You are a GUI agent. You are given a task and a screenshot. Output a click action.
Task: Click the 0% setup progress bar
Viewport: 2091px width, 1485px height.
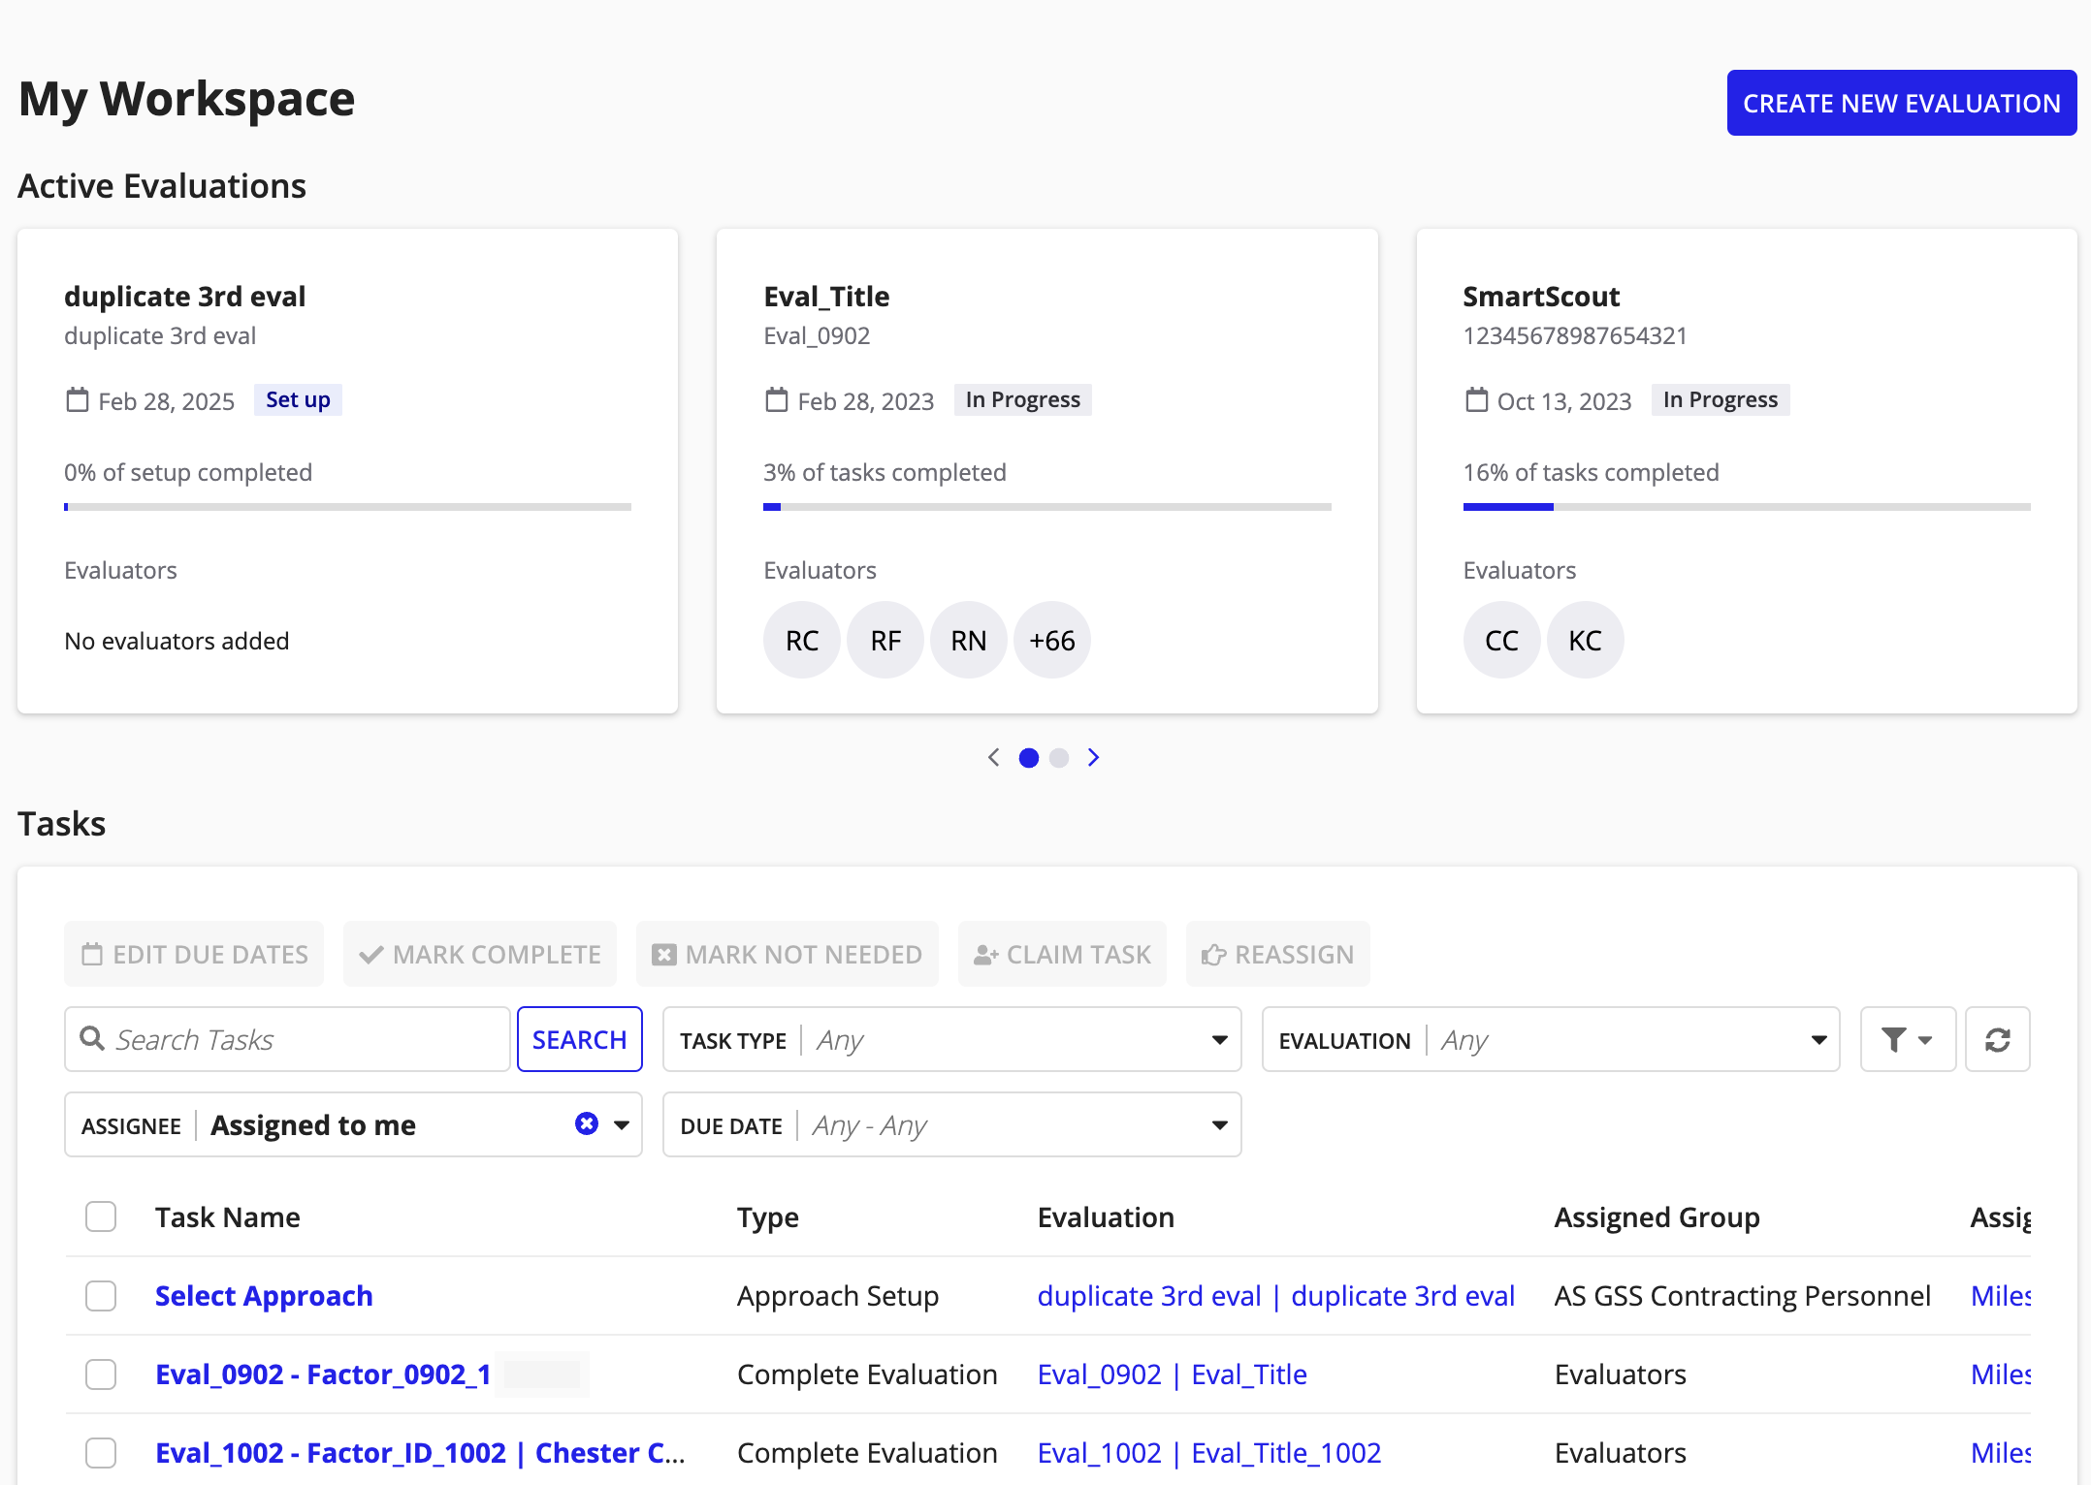(347, 507)
